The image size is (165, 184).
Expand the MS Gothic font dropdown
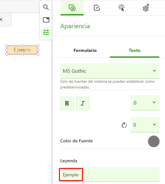pos(110,71)
